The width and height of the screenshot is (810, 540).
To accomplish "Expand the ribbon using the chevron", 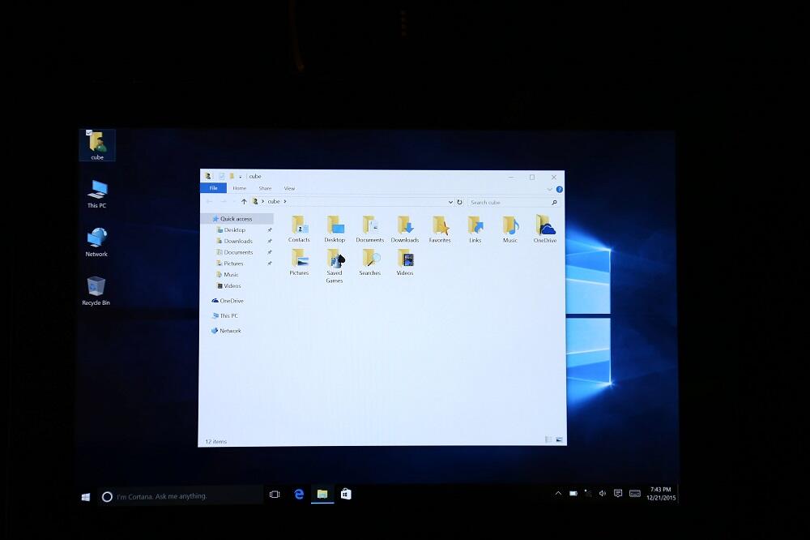I will 549,189.
